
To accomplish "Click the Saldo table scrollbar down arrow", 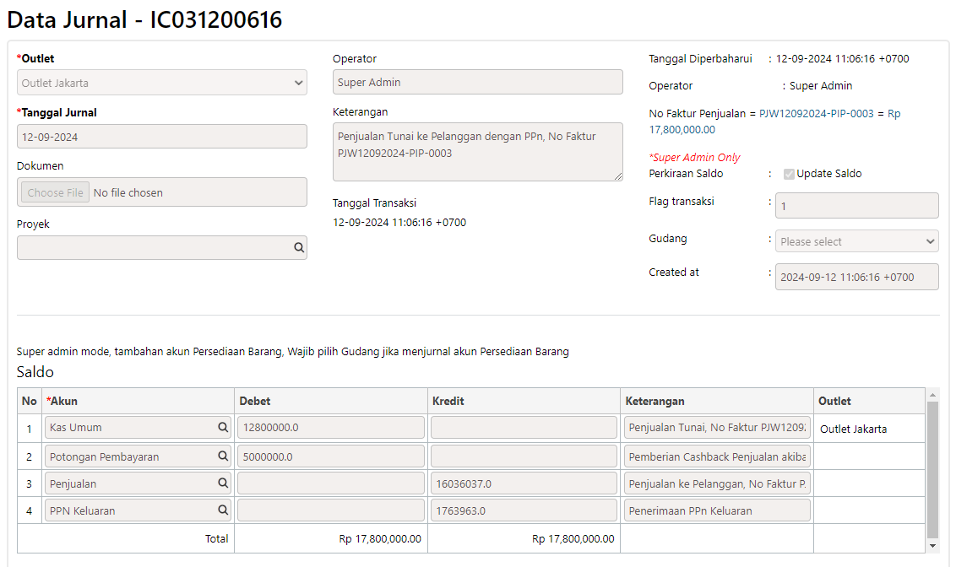I will [x=932, y=546].
